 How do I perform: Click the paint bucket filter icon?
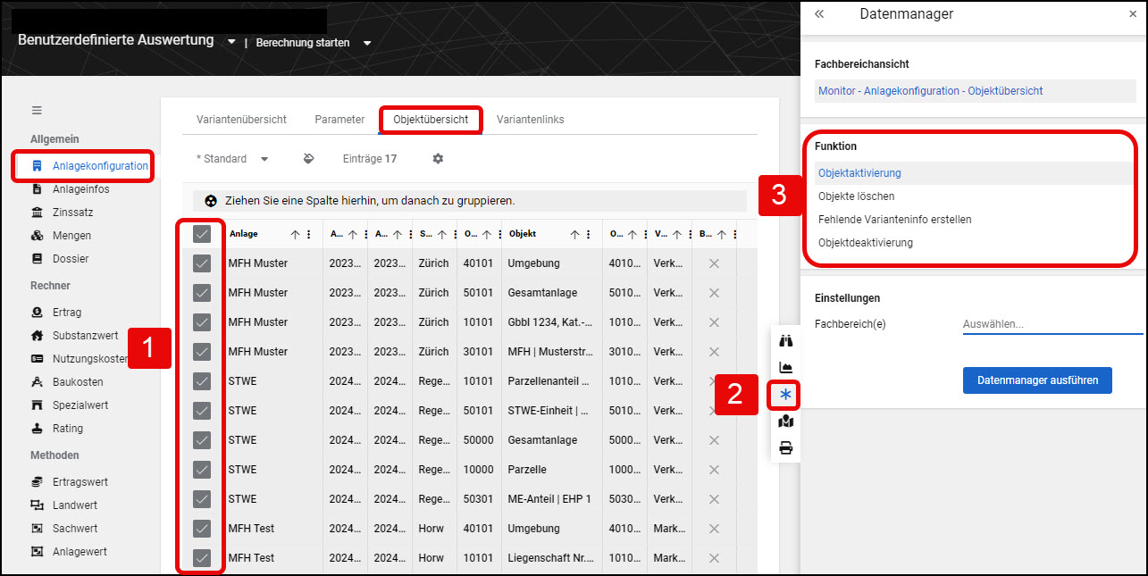(x=309, y=159)
